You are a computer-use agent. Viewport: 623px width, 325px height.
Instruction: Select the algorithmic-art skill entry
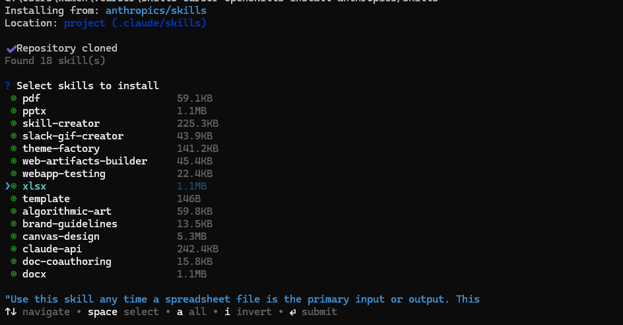point(67,211)
